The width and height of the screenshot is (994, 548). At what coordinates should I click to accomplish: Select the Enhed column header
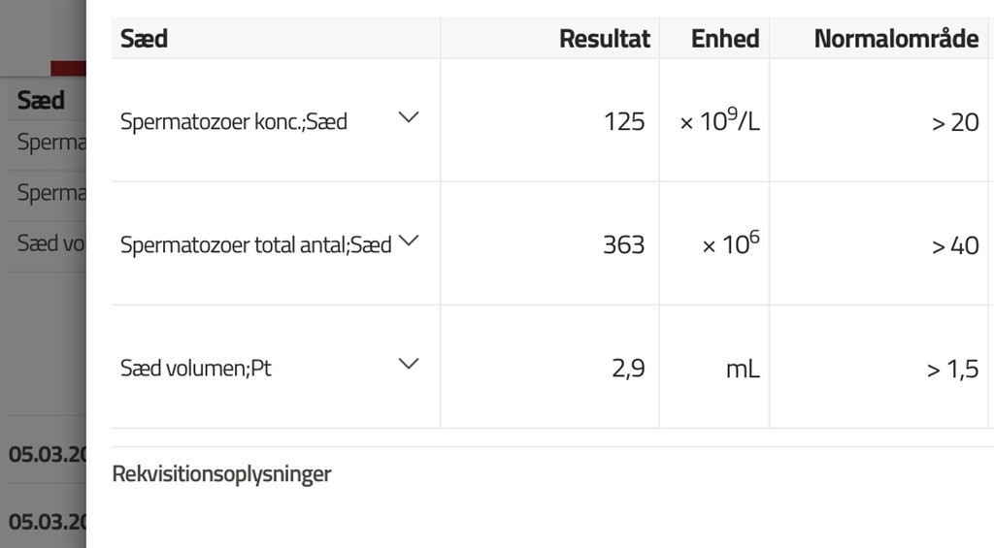coord(724,39)
